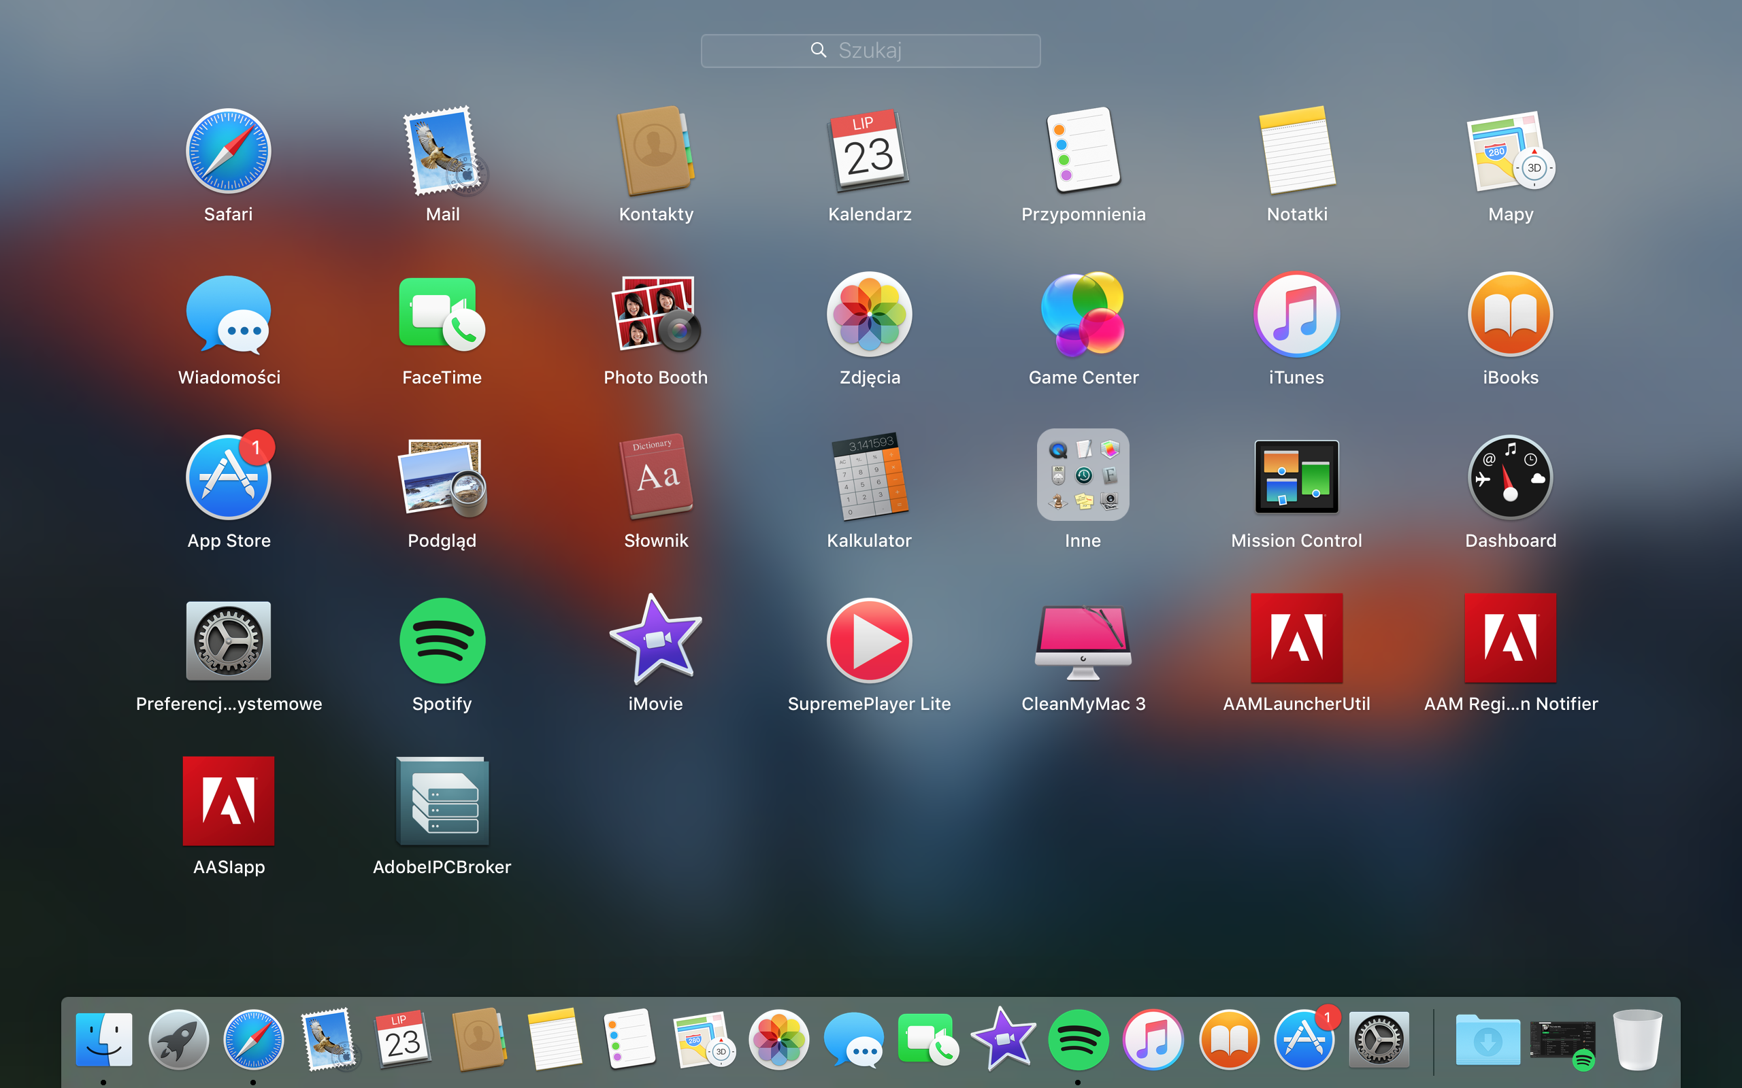The width and height of the screenshot is (1742, 1088).
Task: Open Słownik dictionary app
Action: [x=656, y=477]
